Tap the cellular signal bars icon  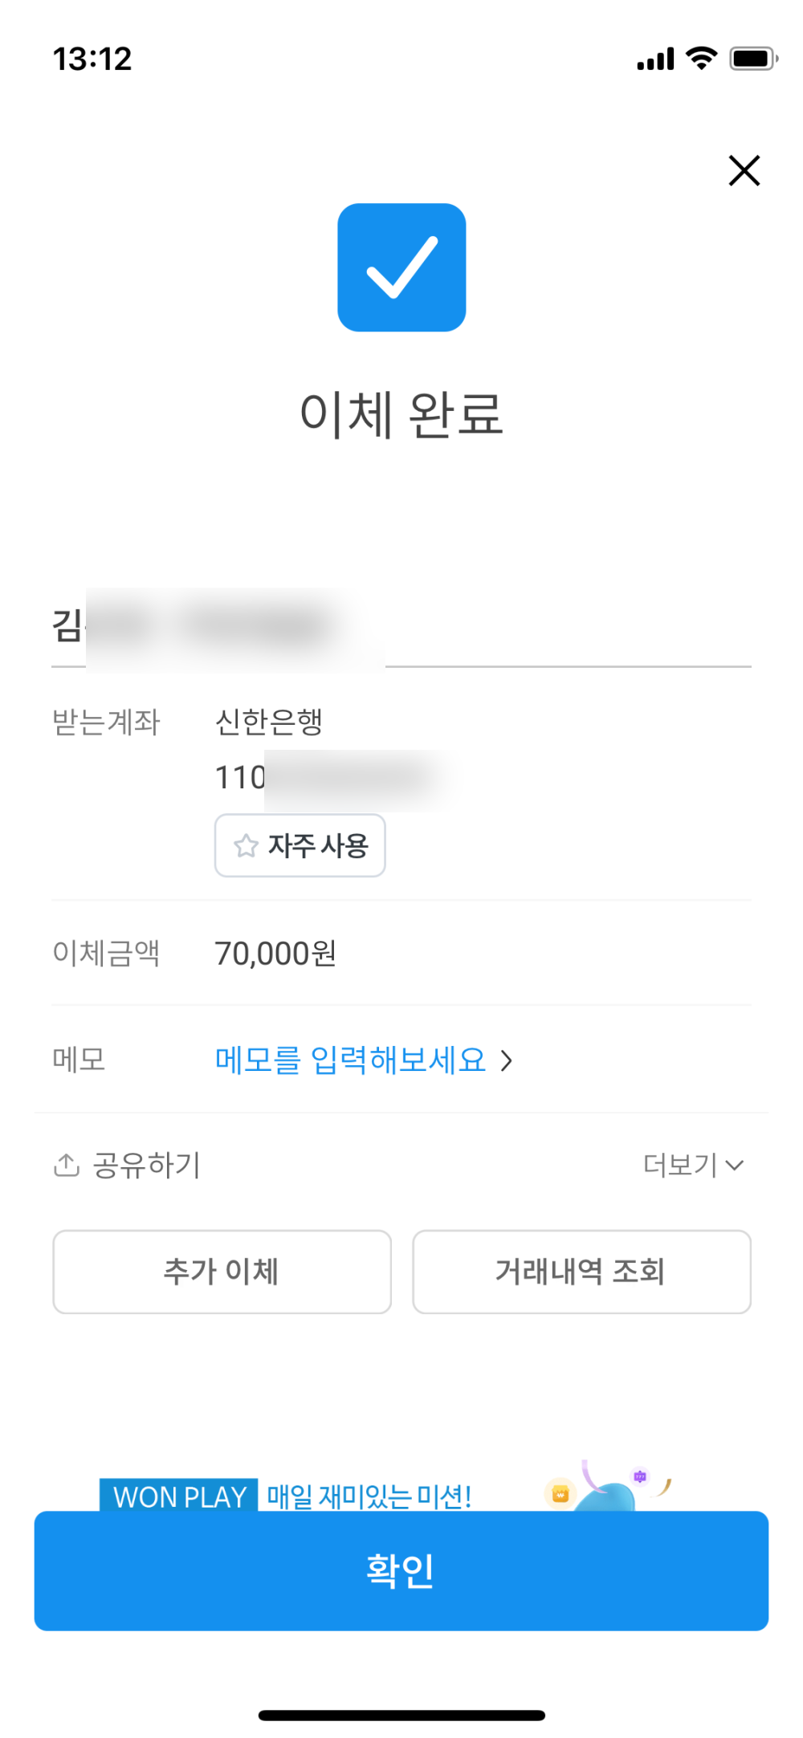point(655,59)
